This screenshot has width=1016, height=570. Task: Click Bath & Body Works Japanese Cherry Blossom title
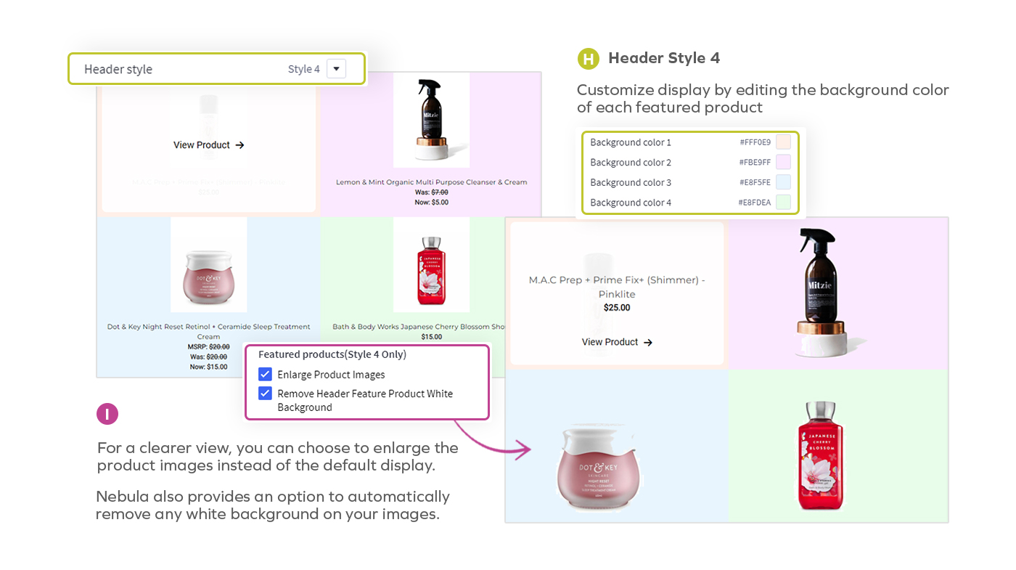click(419, 327)
